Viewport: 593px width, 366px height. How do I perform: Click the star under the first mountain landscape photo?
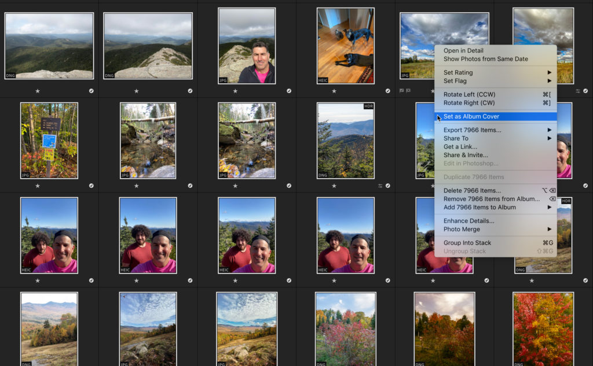coord(38,91)
